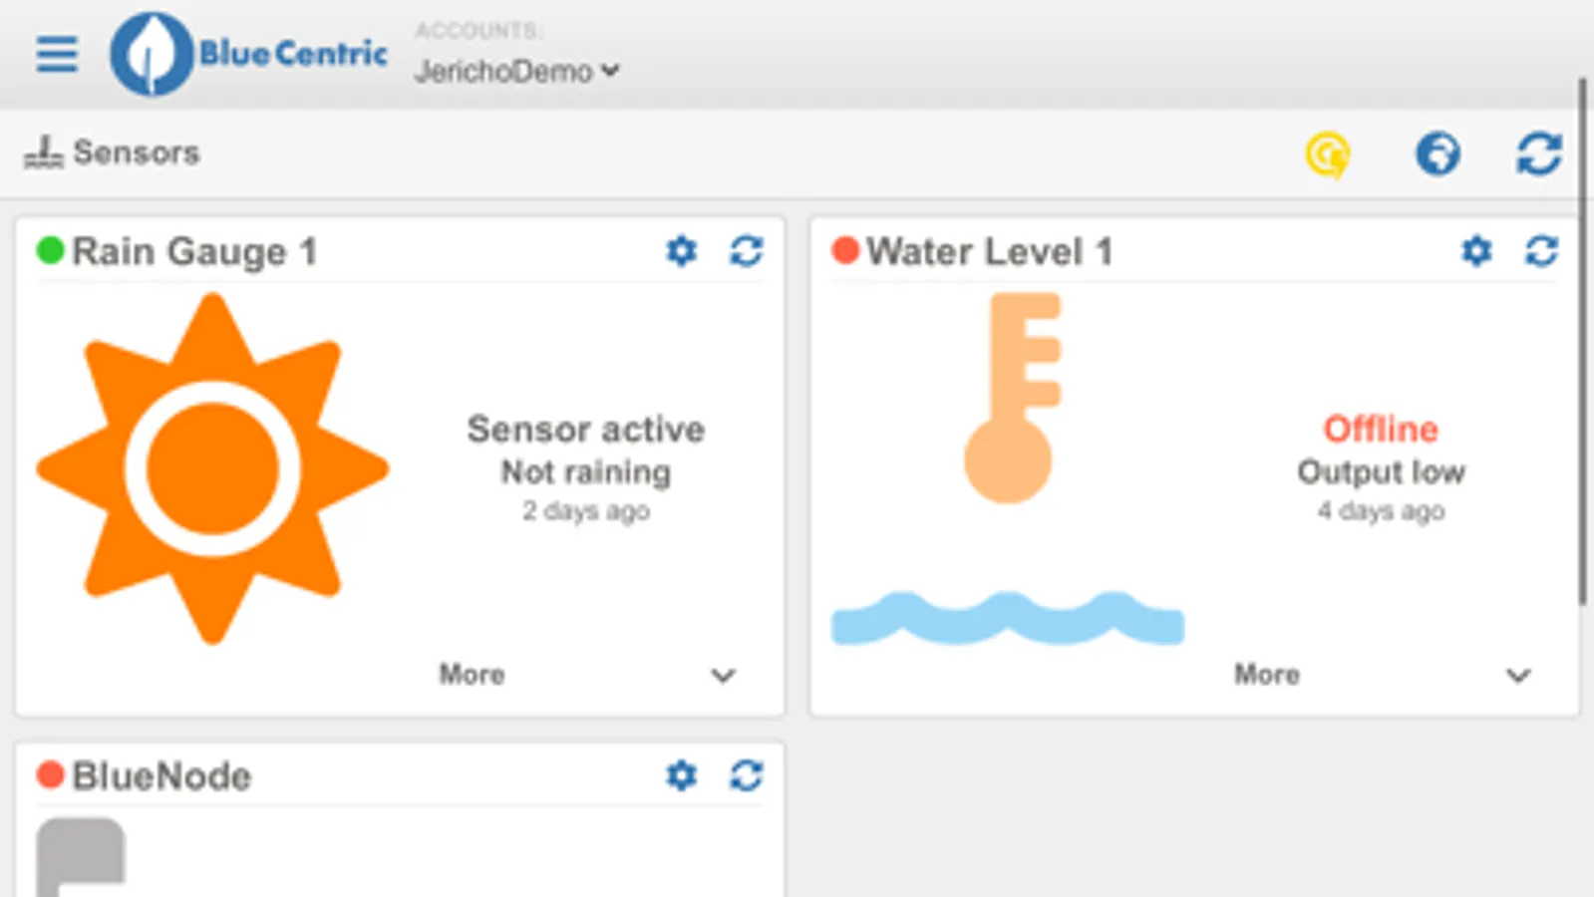
Task: Open Water Level 1 settings gear
Action: pos(1476,251)
